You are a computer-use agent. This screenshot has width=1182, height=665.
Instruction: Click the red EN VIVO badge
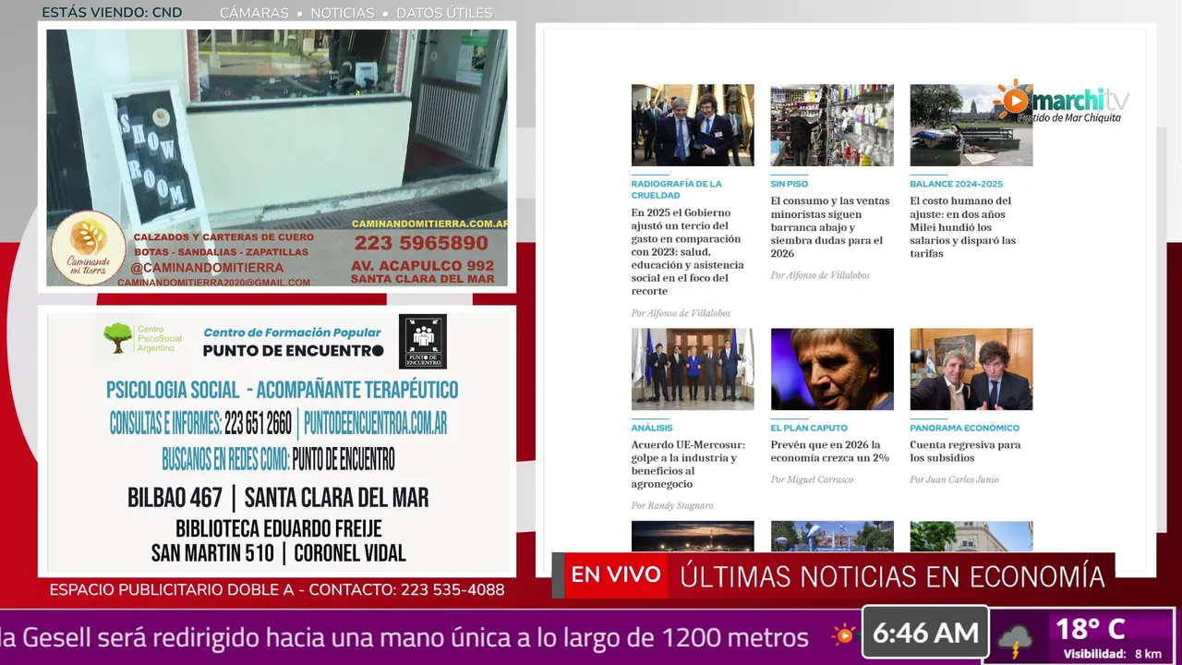pos(616,574)
